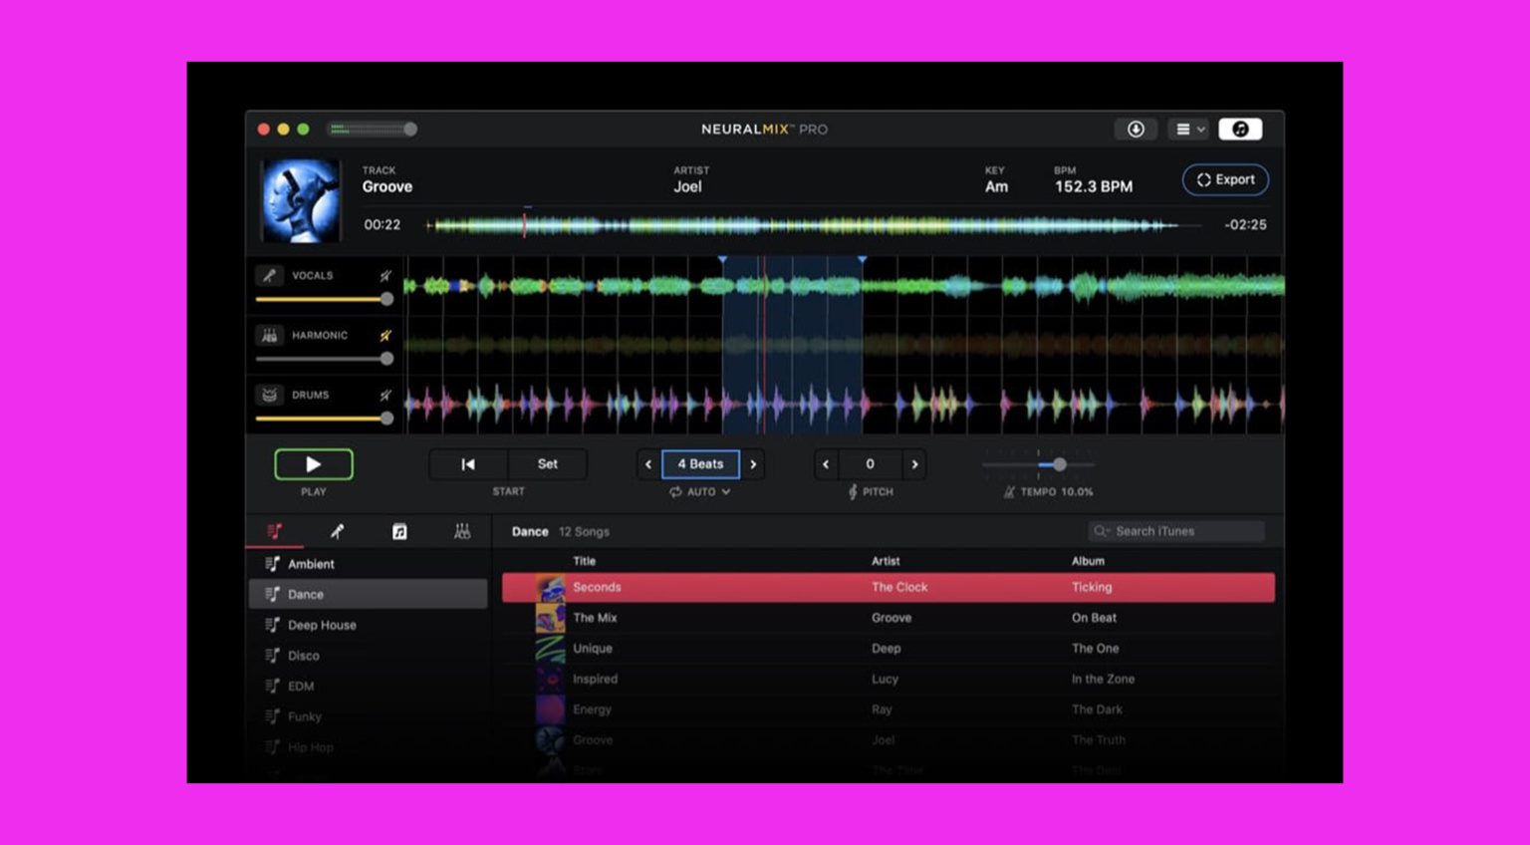This screenshot has height=845, width=1530.
Task: Increase beats using the right chevron
Action: [754, 463]
